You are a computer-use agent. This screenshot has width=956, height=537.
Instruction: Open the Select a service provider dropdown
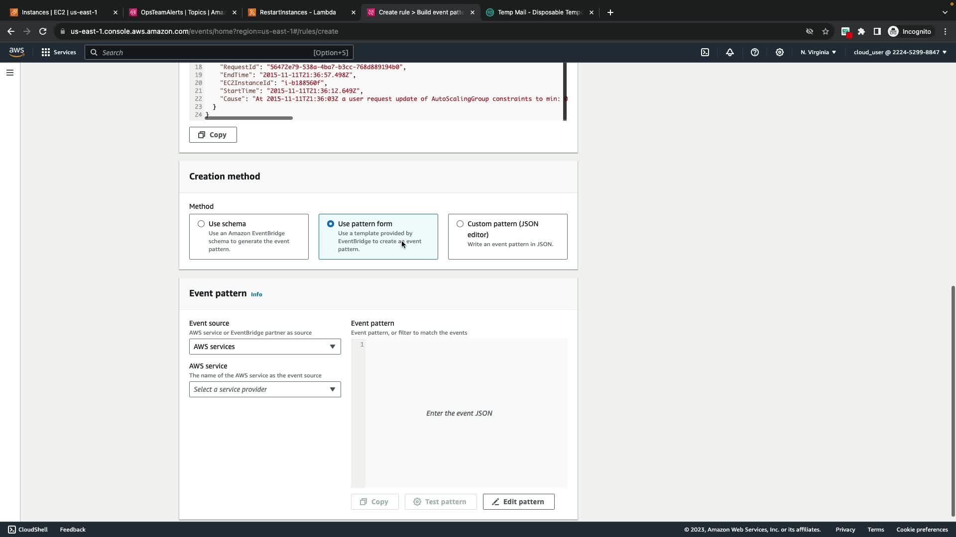[265, 389]
